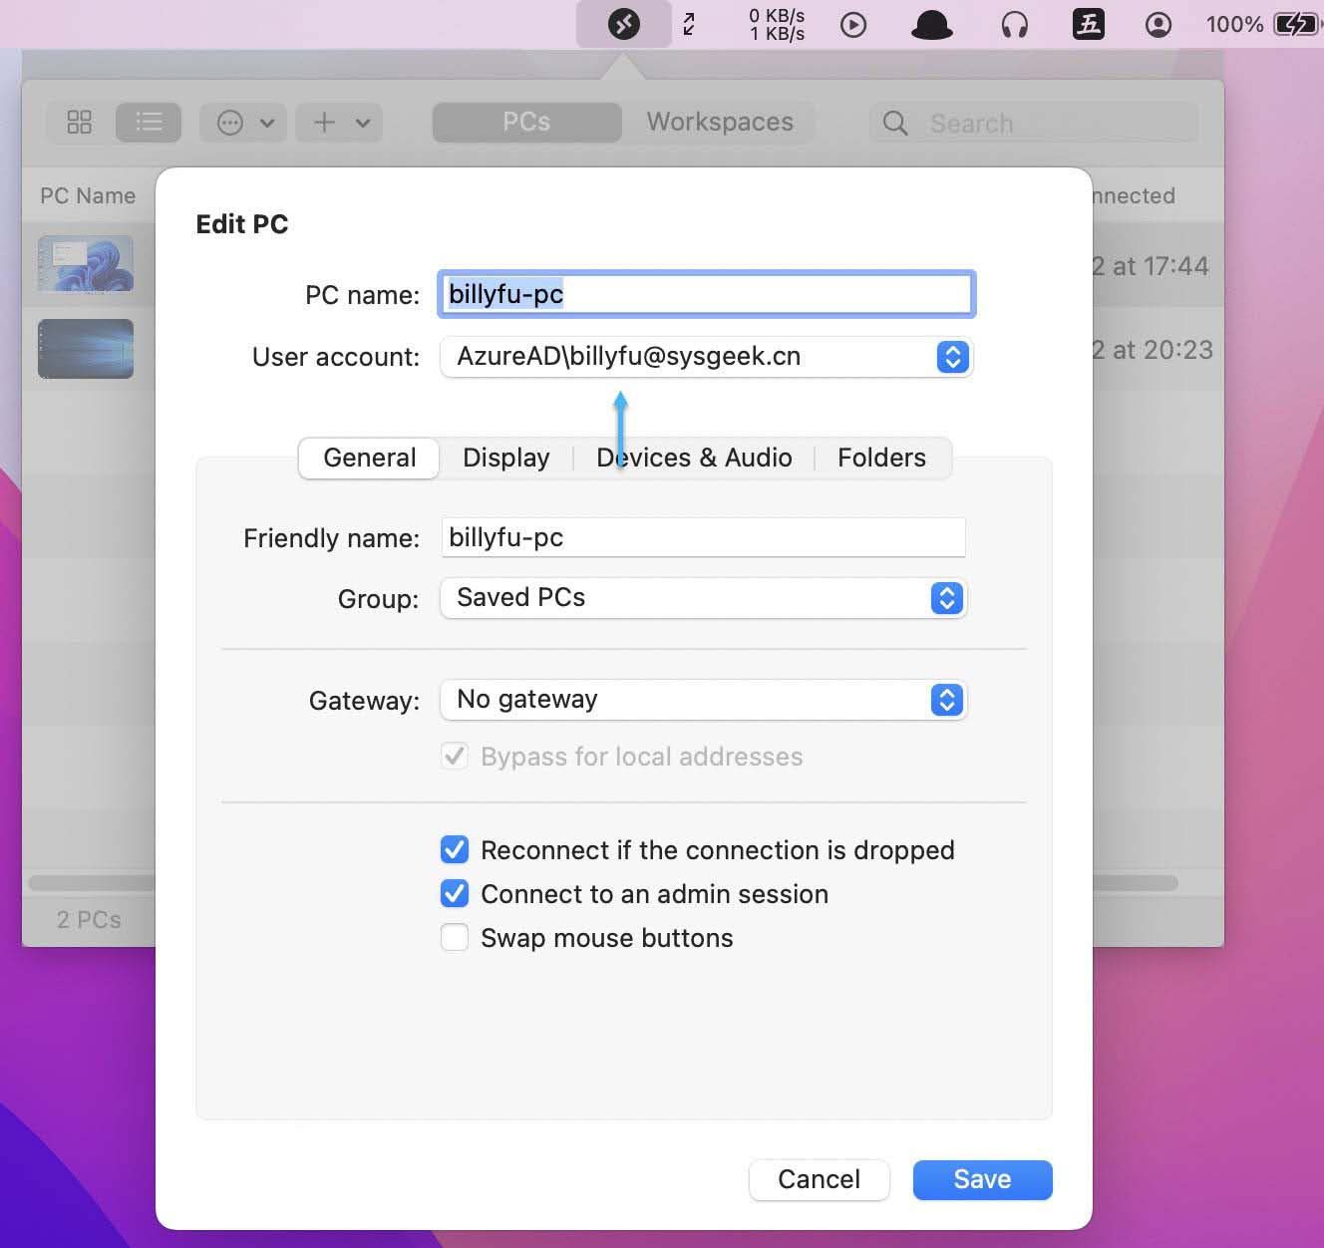Open the user account menu bar icon
Screen dimensions: 1324x1248
click(1158, 24)
